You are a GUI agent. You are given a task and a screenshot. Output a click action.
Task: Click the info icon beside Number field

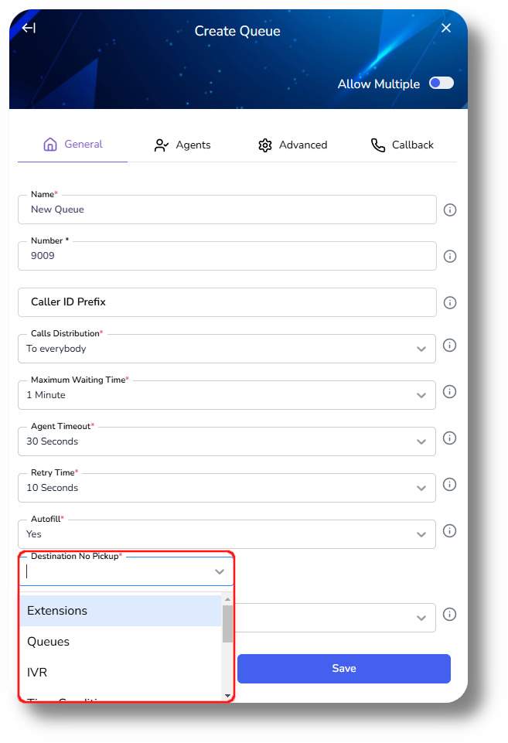(450, 256)
